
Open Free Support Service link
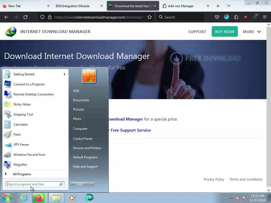coord(131,130)
